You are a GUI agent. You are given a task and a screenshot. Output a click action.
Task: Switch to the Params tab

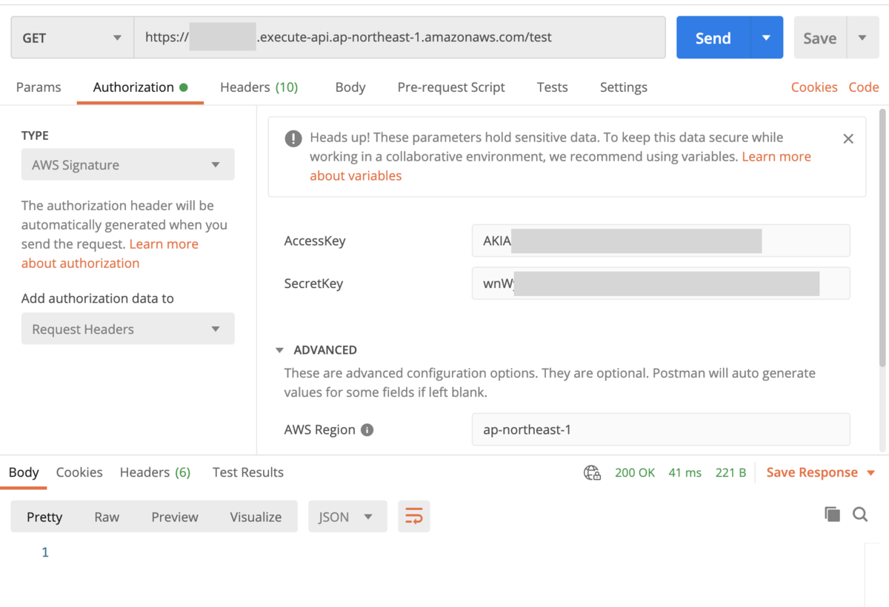point(39,87)
